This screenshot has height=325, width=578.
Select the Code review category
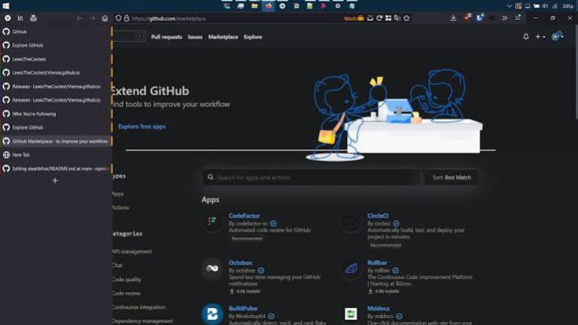coord(127,293)
